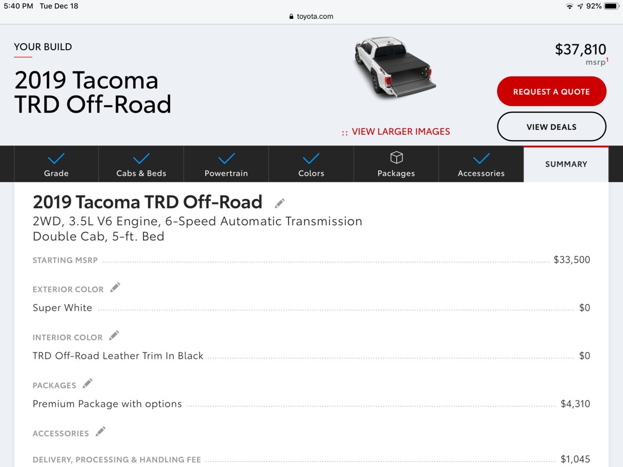
Task: Tap the YOUR BUILD heading
Action: coord(43,47)
